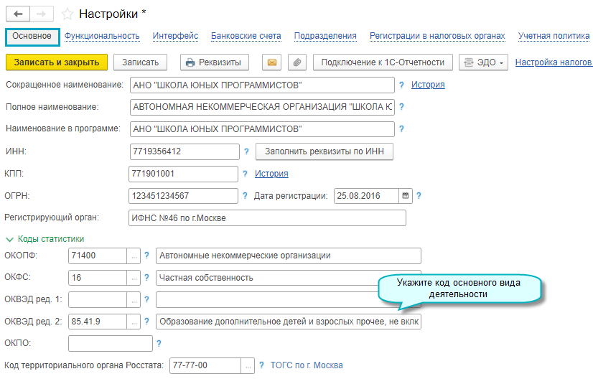Click the envelope mail icon button
Image resolution: width=593 pixels, height=379 pixels.
click(x=271, y=62)
